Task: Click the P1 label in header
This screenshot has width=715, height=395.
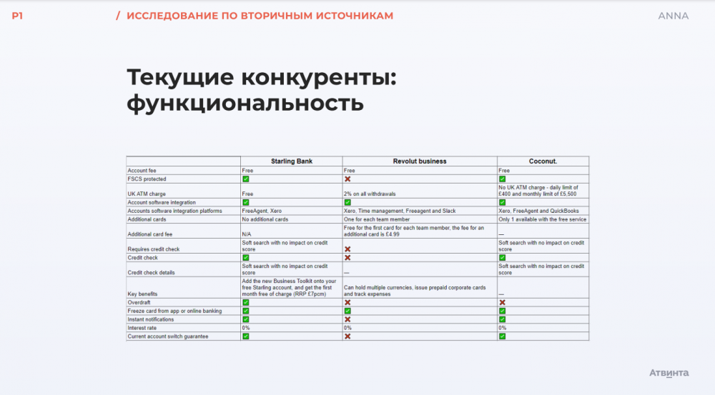Action: pos(17,16)
